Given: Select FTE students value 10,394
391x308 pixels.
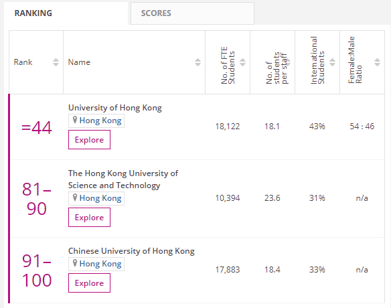Looking at the screenshot, I should (228, 198).
